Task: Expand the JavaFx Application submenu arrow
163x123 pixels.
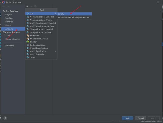Action: click(55, 51)
